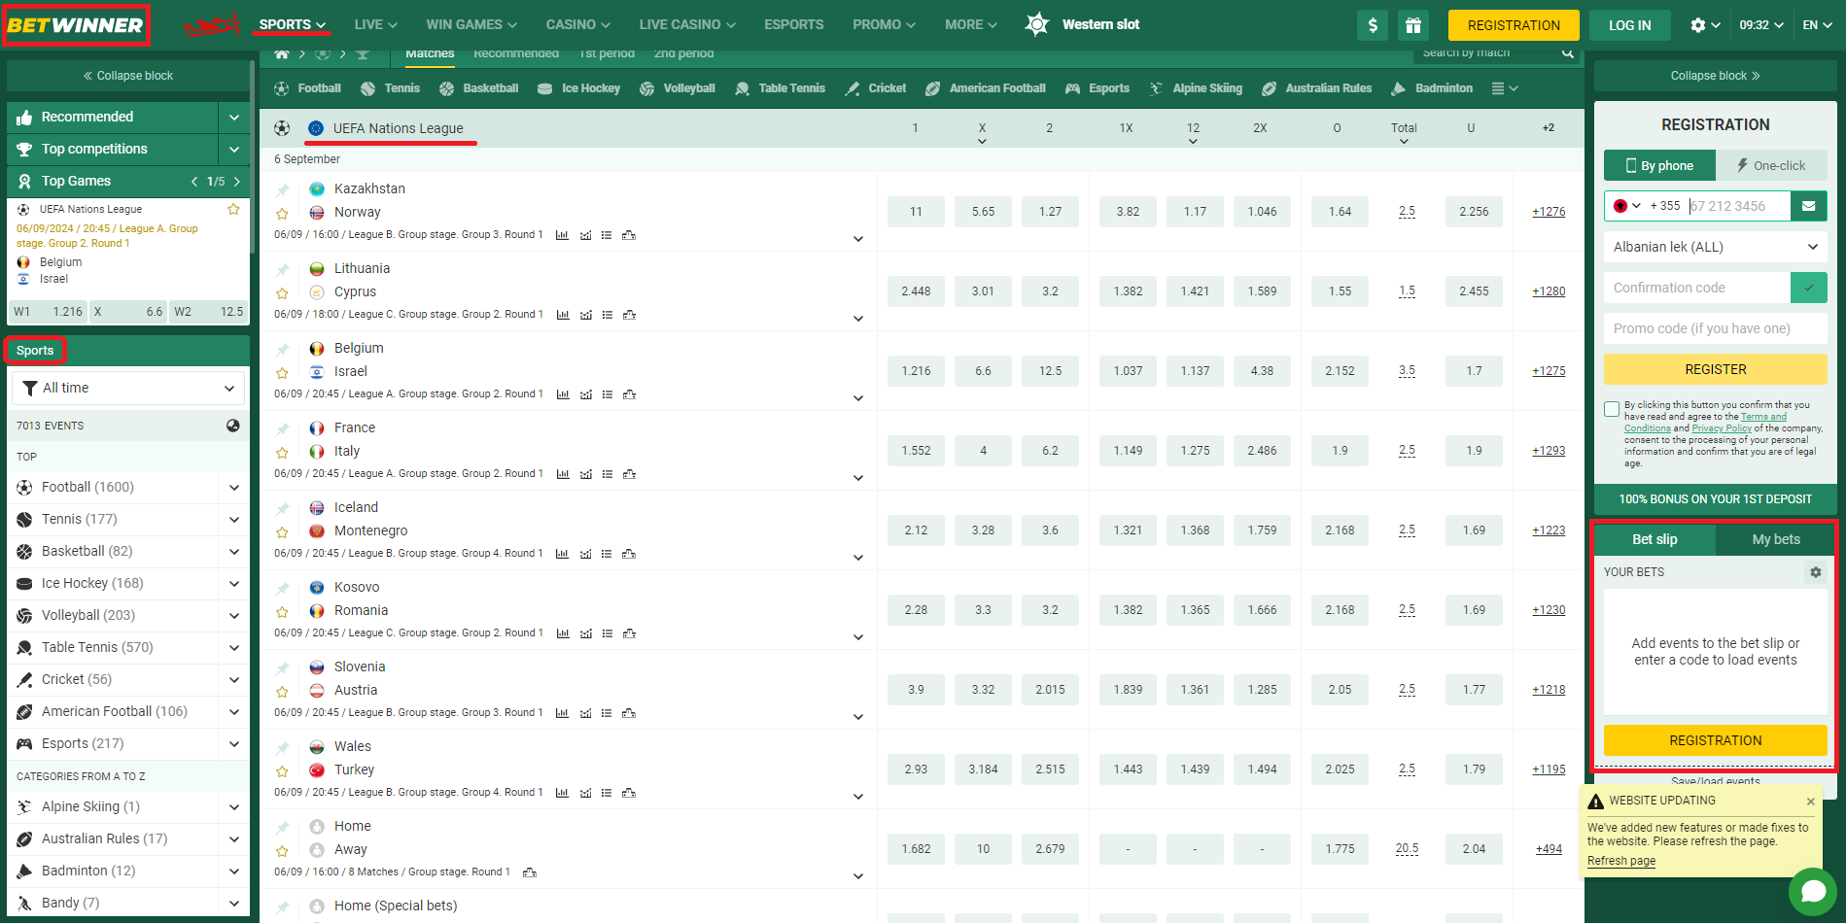Viewport: 1846px width, 923px height.
Task: Focus the Promo code field
Action: [1716, 328]
